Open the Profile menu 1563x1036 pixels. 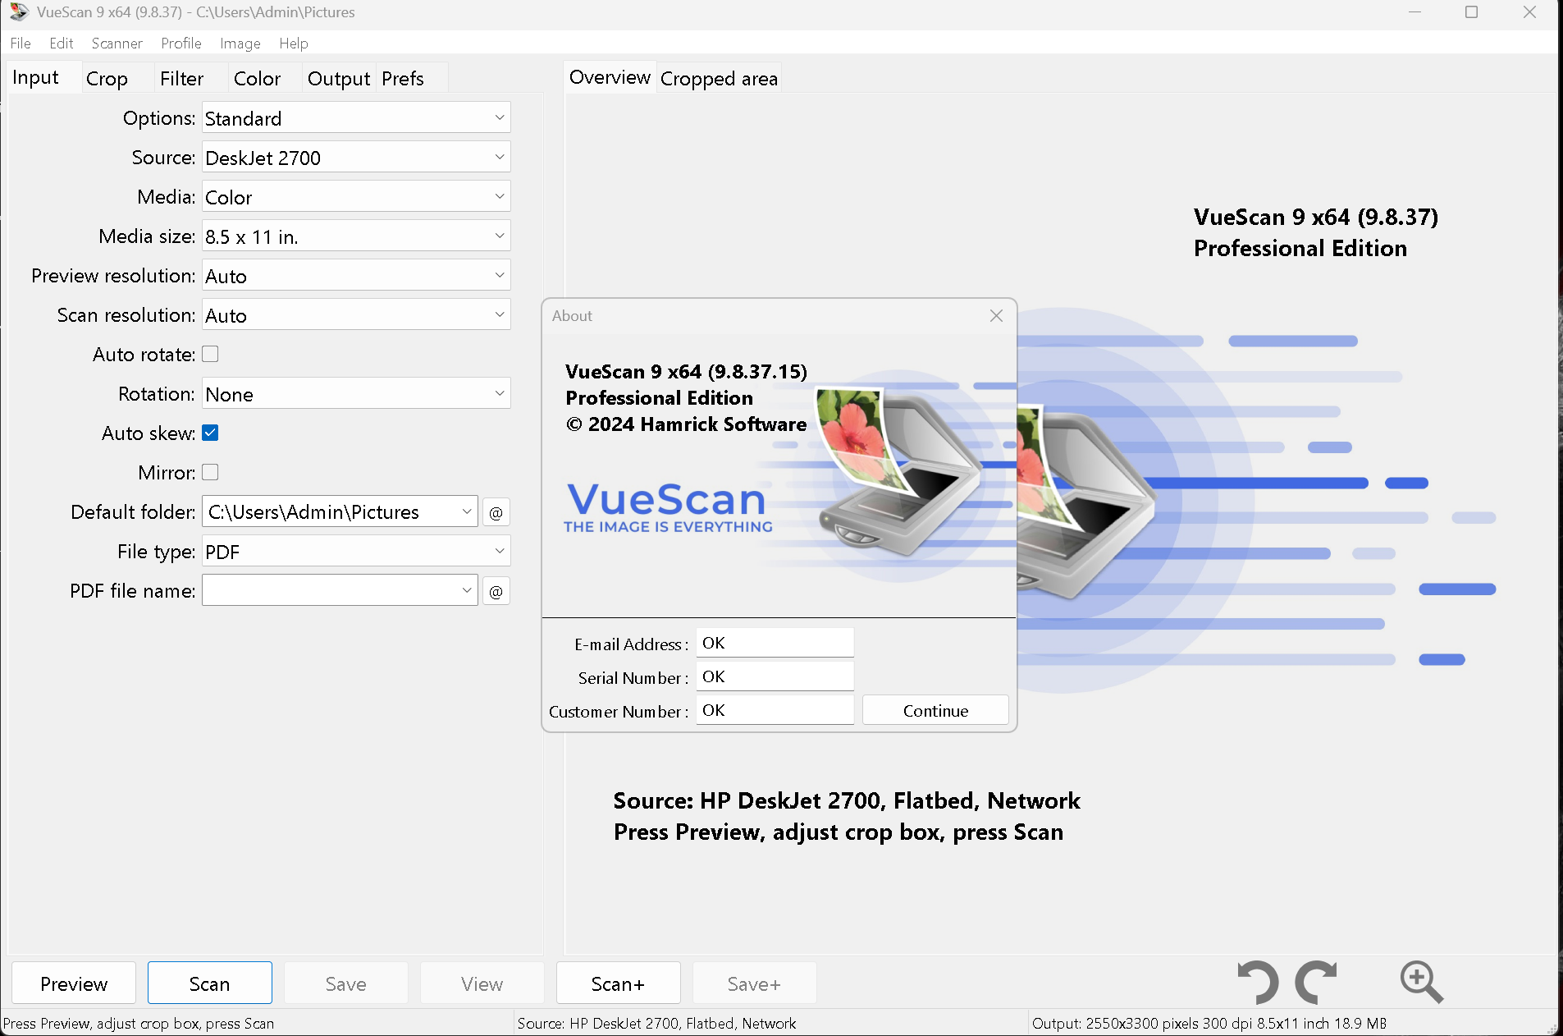point(181,44)
